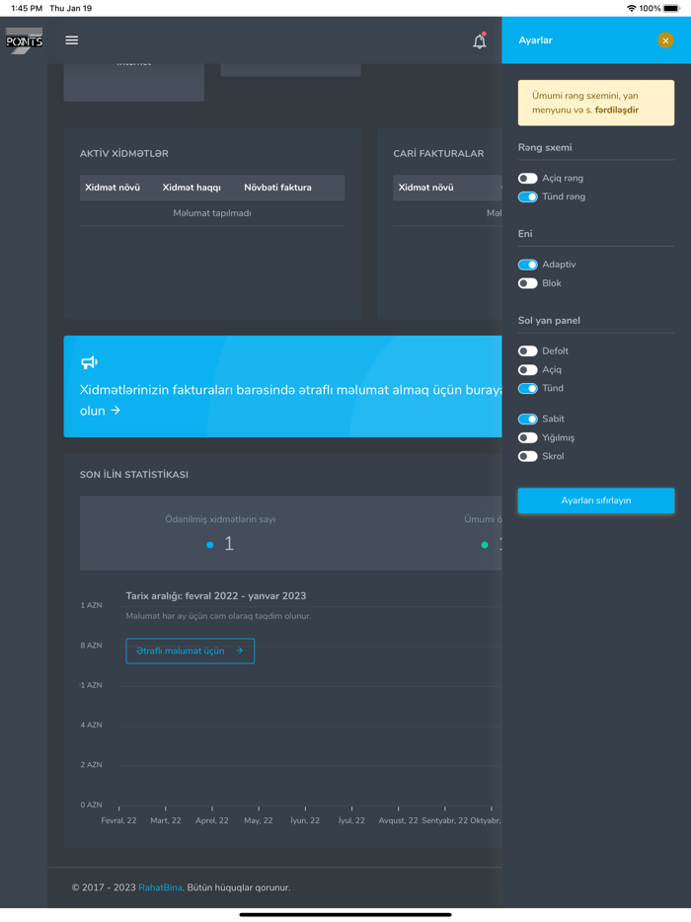Viewport: 691px width, 922px height.
Task: Toggle the Adaptiv width option
Action: 527,265
